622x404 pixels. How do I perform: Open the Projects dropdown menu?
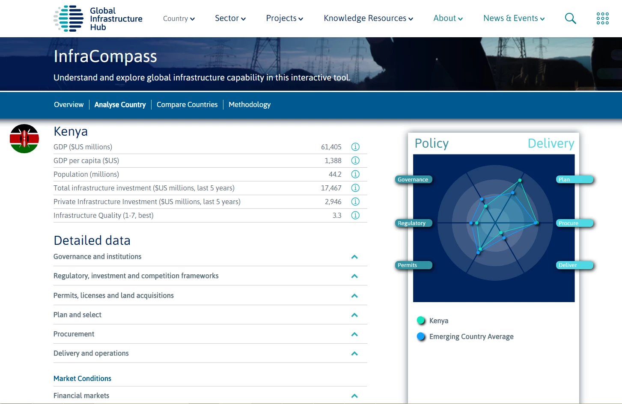point(285,18)
